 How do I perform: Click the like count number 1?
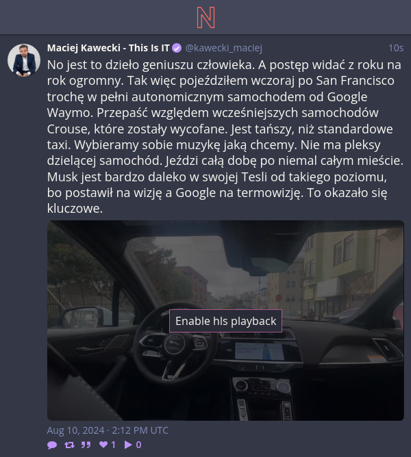point(113,445)
